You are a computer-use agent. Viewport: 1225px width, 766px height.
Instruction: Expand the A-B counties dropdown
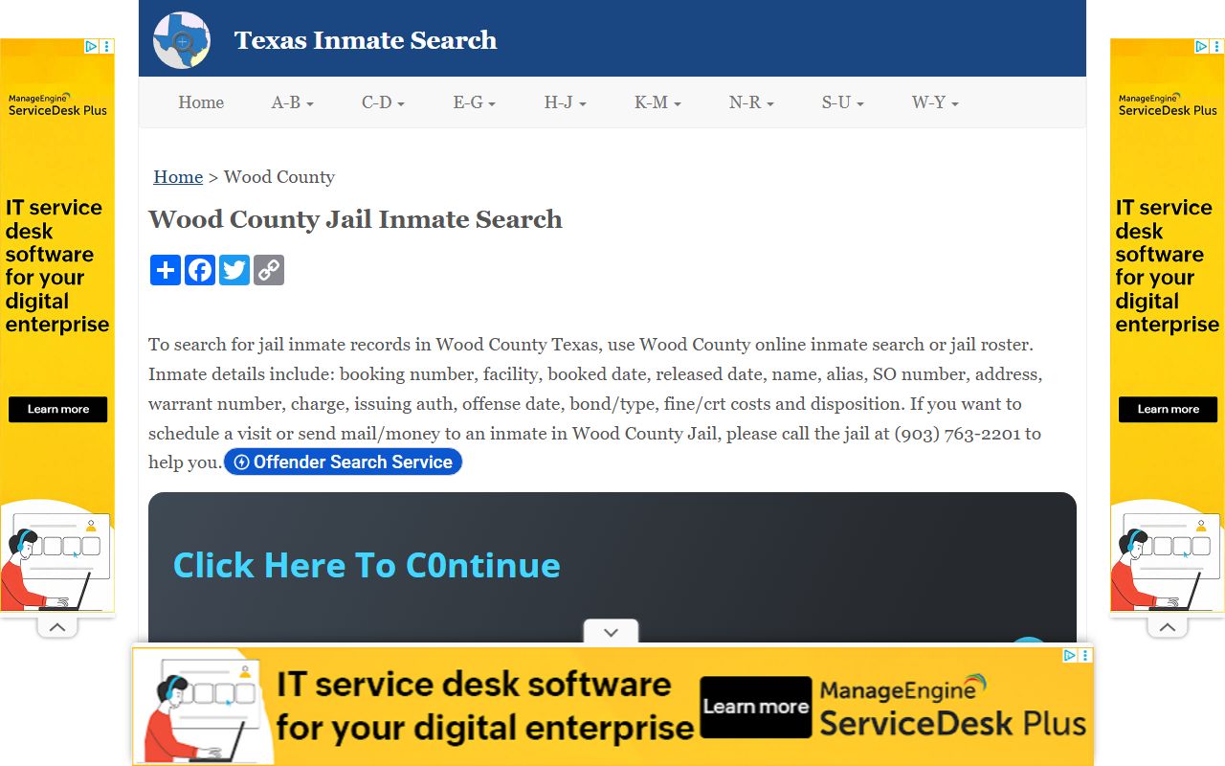click(292, 102)
